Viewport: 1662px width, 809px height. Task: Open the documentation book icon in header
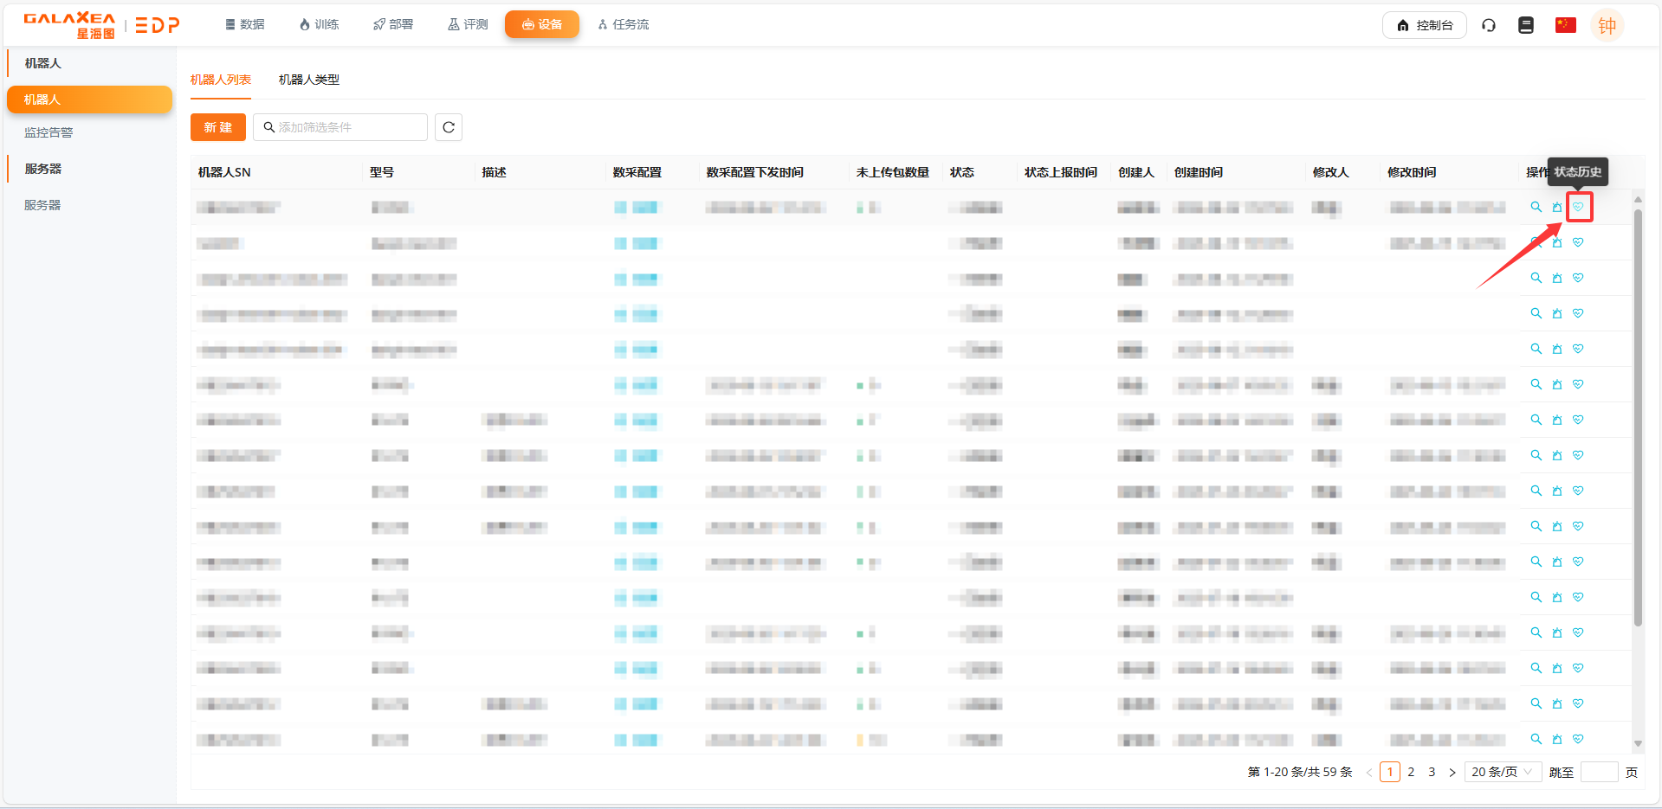[x=1526, y=25]
